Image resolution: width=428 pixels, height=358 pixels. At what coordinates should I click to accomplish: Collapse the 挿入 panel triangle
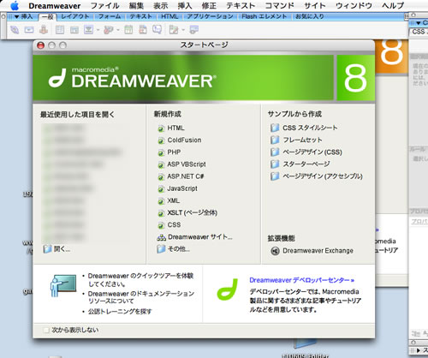point(16,17)
